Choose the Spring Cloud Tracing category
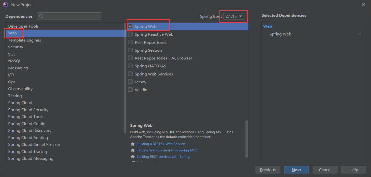This screenshot has height=177, width=371. coord(65,151)
